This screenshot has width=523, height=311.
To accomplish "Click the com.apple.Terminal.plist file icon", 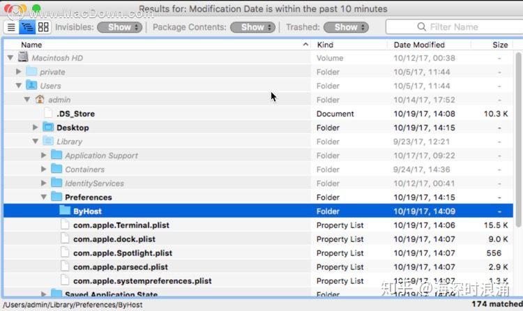I will (65, 225).
